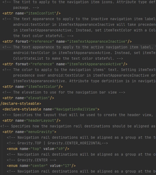Viewport: 156px width, 175px height.
Task: Click the Gravity.CENTER comment line
Action: [x=32, y=160]
